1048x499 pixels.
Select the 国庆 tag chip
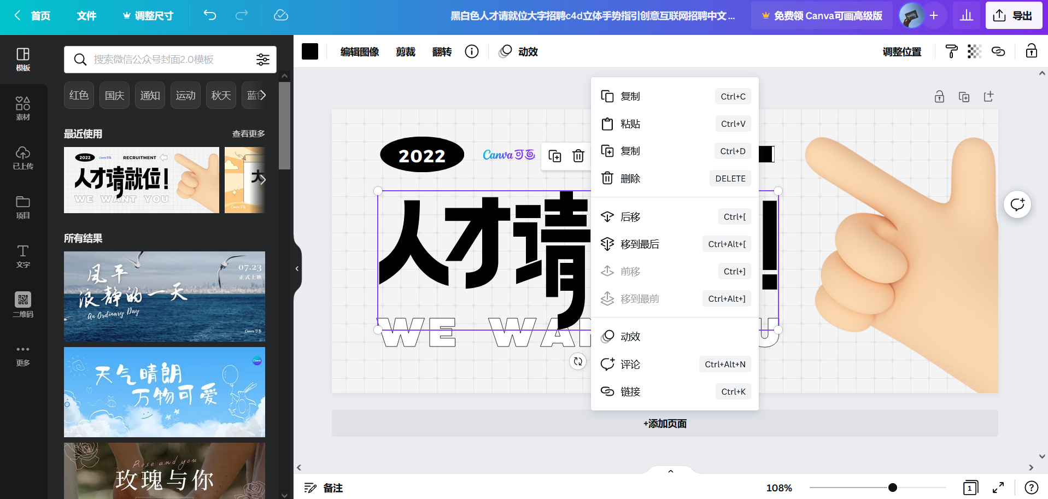(x=114, y=96)
